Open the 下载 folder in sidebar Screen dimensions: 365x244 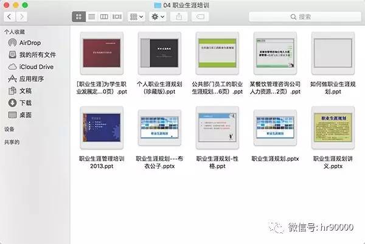26,103
